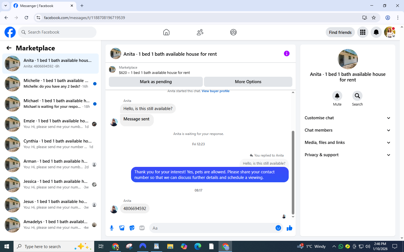Open Michael's conversation awaiting response
This screenshot has height=252, width=404.
(50, 104)
